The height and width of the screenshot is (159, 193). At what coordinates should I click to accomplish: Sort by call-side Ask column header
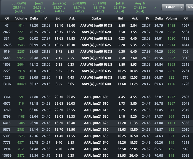[x=72, y=18]
